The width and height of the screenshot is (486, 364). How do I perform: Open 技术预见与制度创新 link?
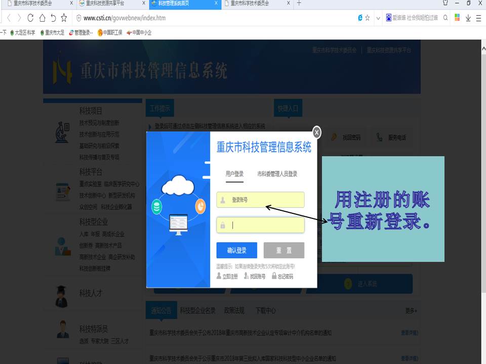pyautogui.click(x=99, y=123)
